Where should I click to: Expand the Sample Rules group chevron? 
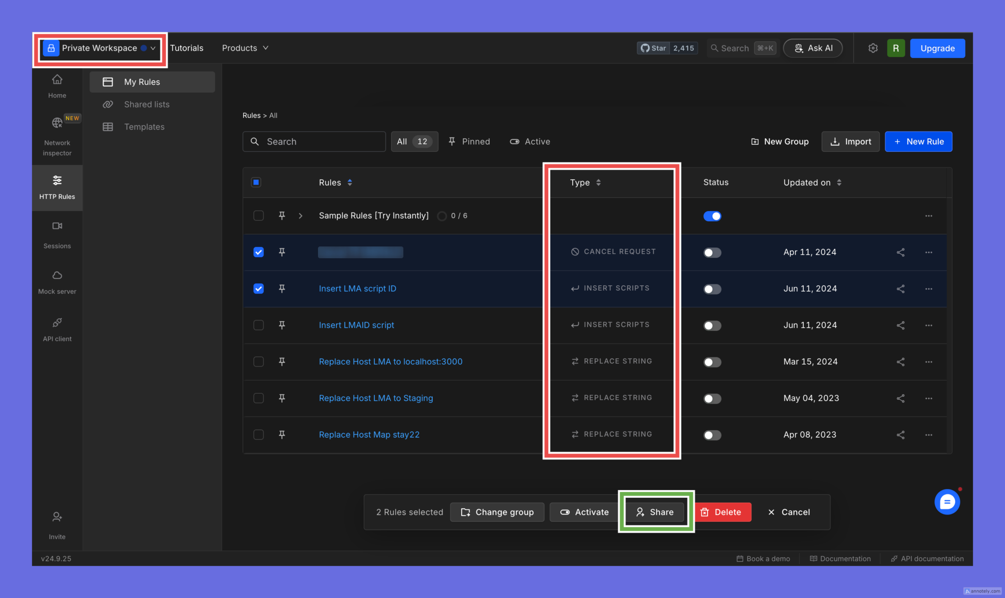(300, 216)
